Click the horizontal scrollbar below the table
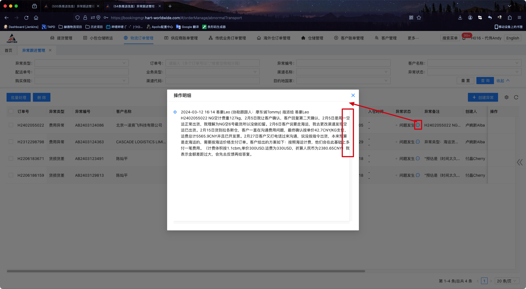 186,271
